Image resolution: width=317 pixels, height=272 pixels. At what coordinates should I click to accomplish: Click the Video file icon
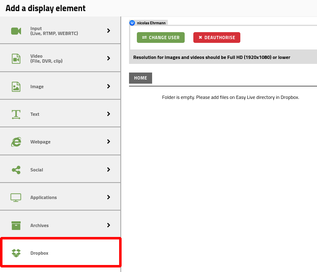[x=16, y=59]
